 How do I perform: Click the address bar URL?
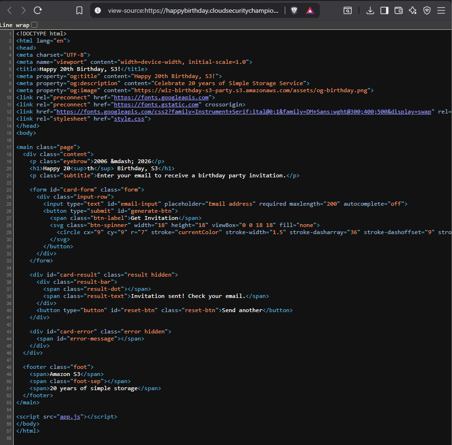point(194,10)
